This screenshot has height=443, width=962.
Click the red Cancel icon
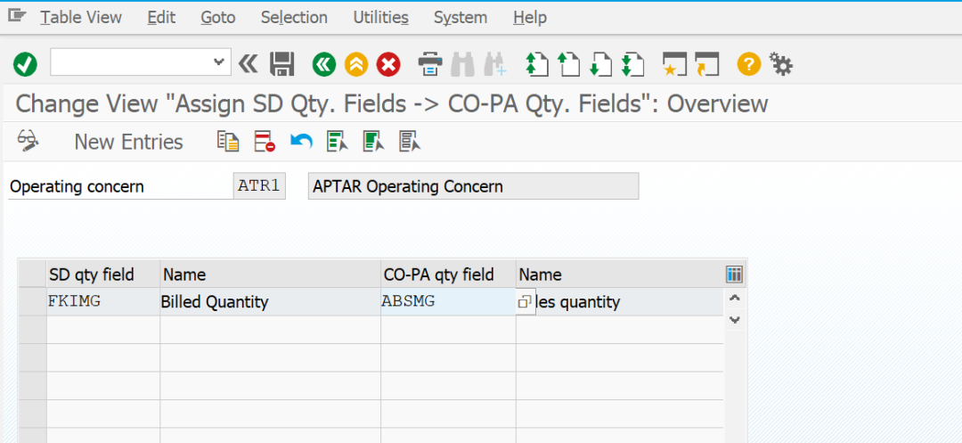[388, 64]
